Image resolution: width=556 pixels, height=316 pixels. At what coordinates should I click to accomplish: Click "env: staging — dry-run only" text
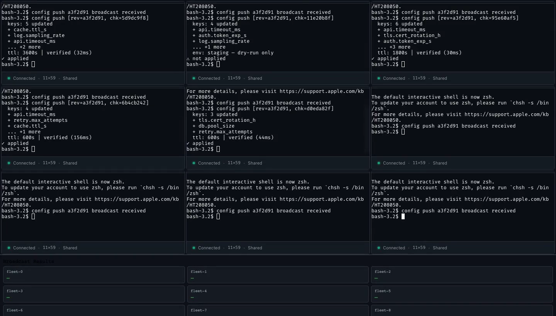click(x=233, y=53)
